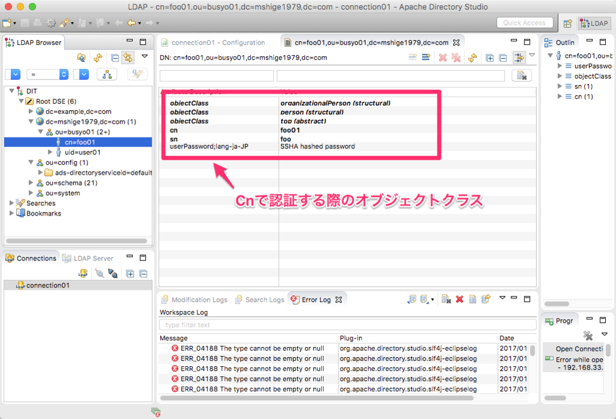Screen dimensions: 616x419
Task: Collapse all entries in LDAP Browser
Action: (x=115, y=58)
